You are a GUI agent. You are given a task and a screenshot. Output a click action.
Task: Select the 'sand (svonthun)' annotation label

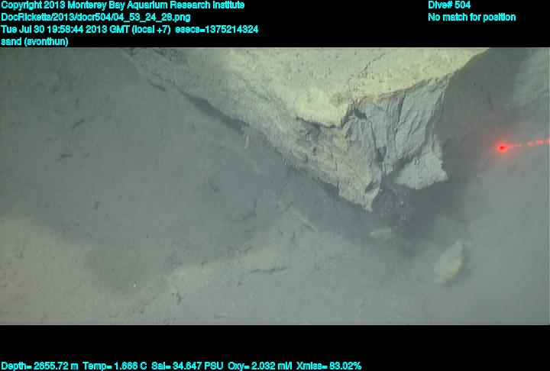(x=34, y=41)
